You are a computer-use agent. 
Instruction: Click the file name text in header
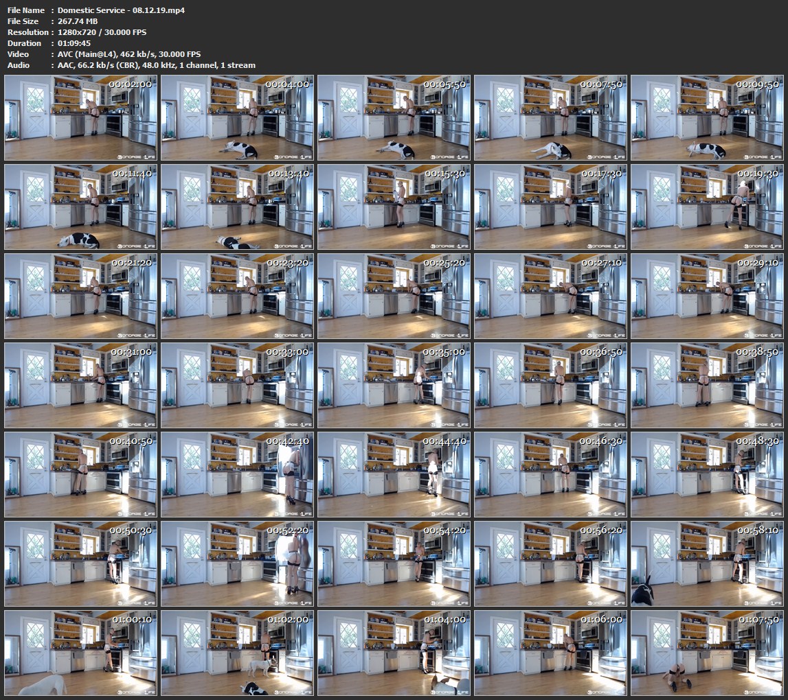coord(121,10)
